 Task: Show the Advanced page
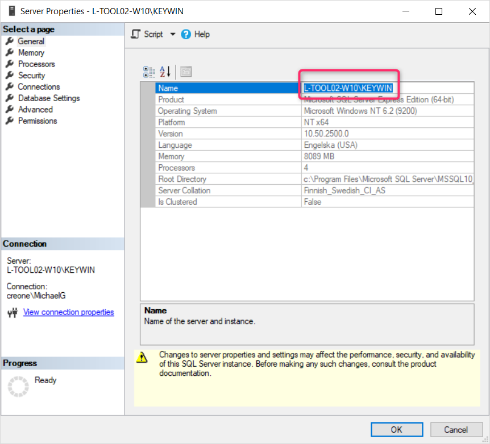(x=35, y=109)
